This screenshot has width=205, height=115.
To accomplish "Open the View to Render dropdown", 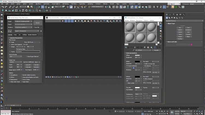I will 27,31.
